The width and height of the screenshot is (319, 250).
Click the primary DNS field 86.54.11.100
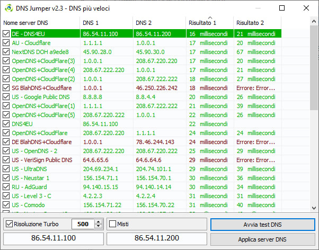[x=54, y=238]
